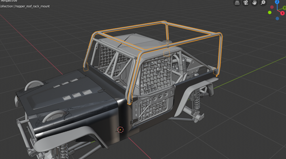Toggle perspective/orthographic view grid icon
The image size is (286, 159).
coord(237,3)
